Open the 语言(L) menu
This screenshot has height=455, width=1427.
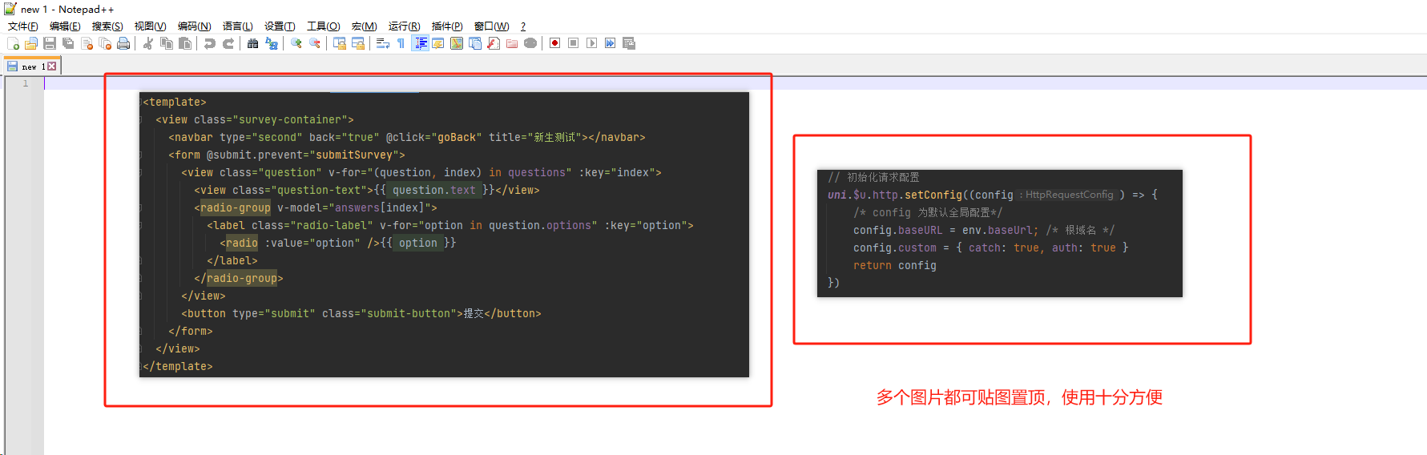pos(237,26)
